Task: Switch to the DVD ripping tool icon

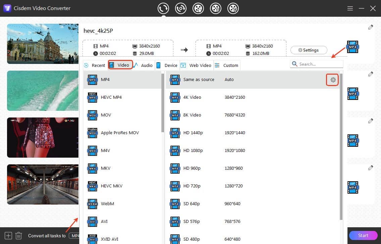Action: tap(181, 8)
